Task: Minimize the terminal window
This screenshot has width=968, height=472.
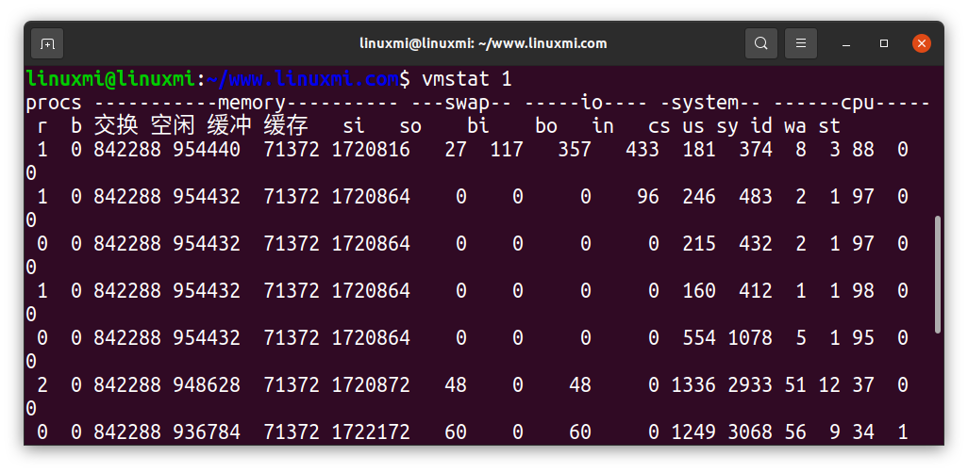Action: tap(846, 43)
